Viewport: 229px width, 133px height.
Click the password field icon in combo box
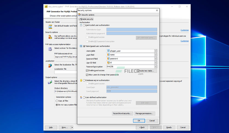pyautogui.click(x=108, y=59)
